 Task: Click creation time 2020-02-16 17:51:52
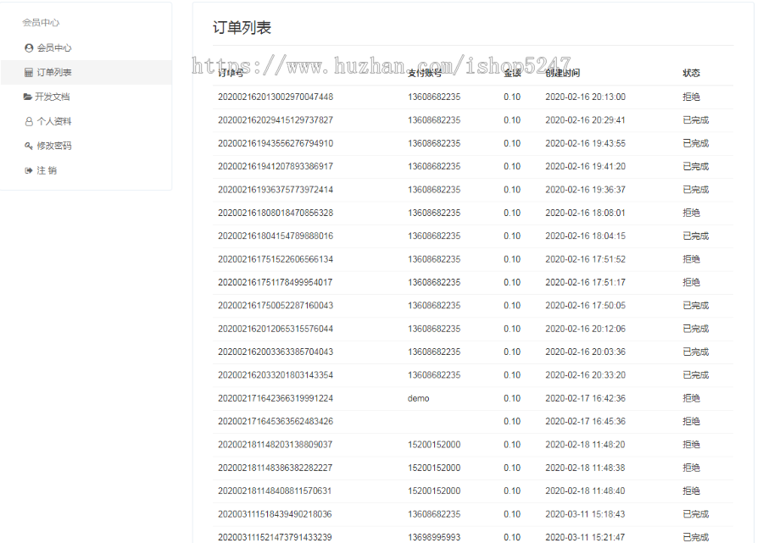pyautogui.click(x=585, y=259)
